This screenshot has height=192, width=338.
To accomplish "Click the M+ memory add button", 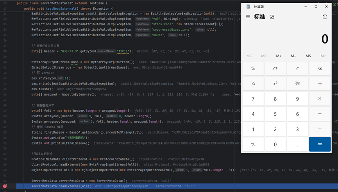I will [279, 56].
